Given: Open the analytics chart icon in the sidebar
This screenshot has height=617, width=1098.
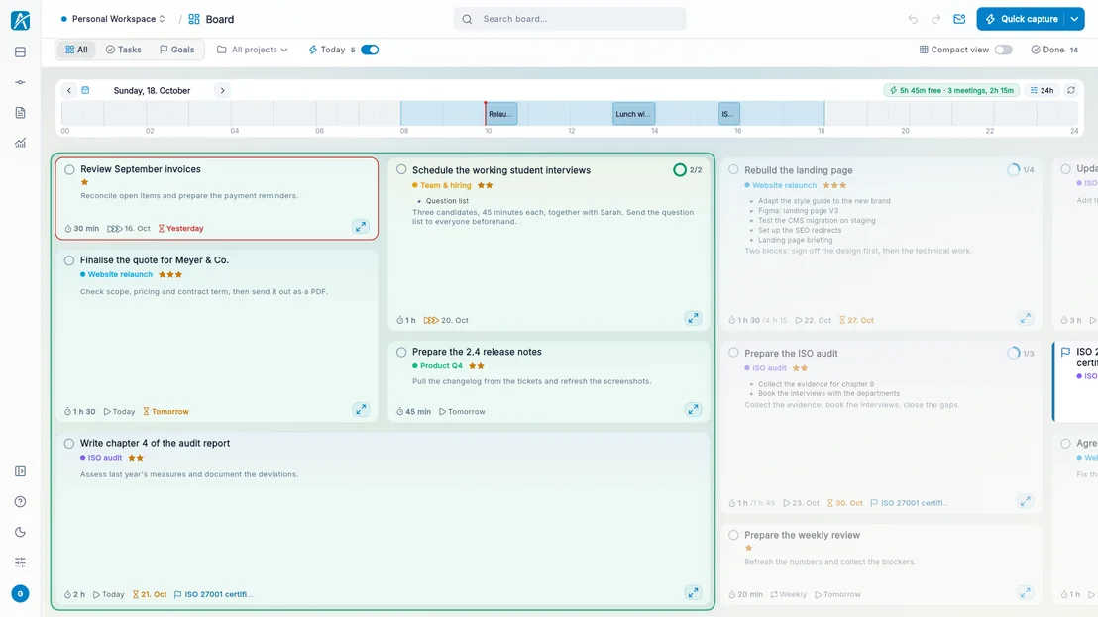Looking at the screenshot, I should click(20, 143).
